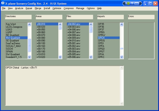Open the Repair menu
Screen dimensions: 159x111
[29, 8]
